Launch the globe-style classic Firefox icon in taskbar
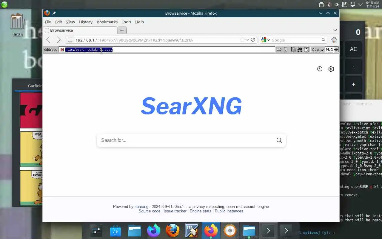Image resolution: width=382 pixels, height=239 pixels. tap(173, 230)
